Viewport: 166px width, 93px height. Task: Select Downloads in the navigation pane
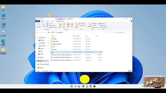pyautogui.click(x=43, y=43)
